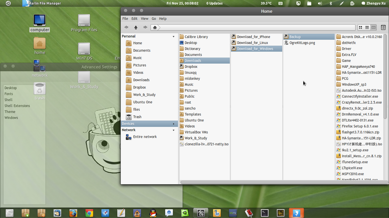Open the Go menu
The height and width of the screenshot is (218, 389).
tap(154, 18)
